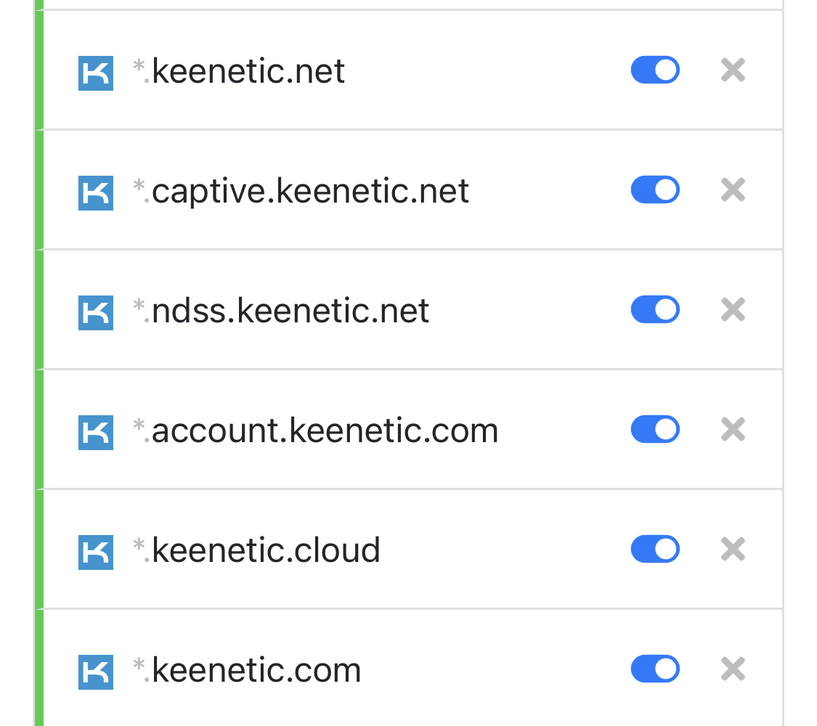This screenshot has height=726, width=817.
Task: Click the Keenetic icon beside *.captive.keenetic.net
Action: [96, 192]
